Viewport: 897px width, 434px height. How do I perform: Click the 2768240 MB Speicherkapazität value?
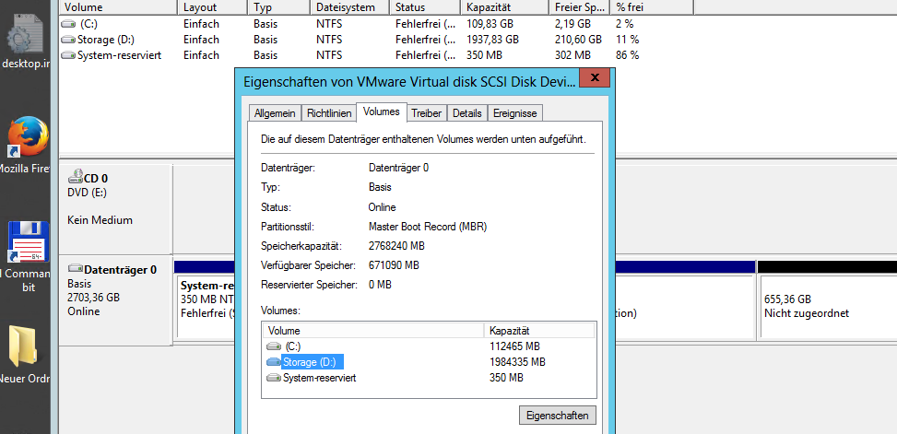tap(397, 246)
